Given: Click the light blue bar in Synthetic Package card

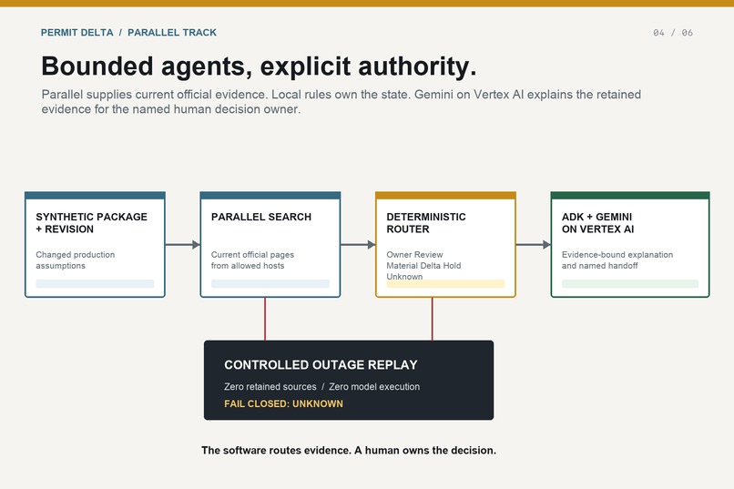Looking at the screenshot, I should coord(95,283).
